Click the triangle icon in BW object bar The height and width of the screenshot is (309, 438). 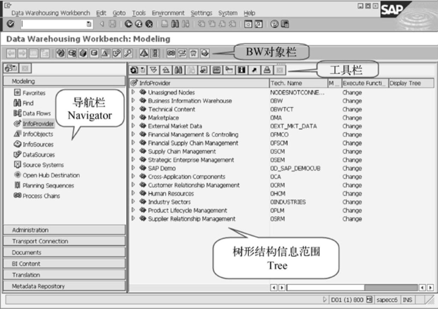click(144, 54)
